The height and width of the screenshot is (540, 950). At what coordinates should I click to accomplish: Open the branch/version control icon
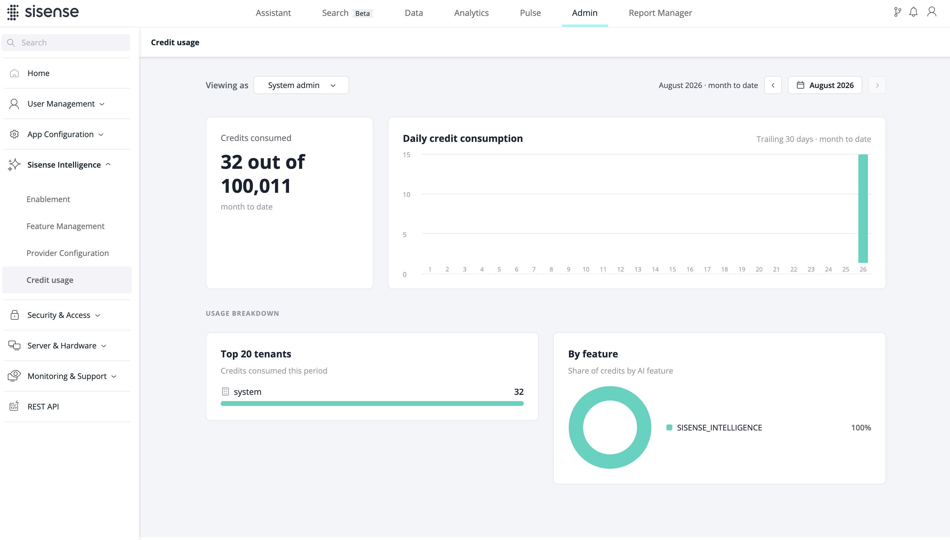[x=897, y=12]
